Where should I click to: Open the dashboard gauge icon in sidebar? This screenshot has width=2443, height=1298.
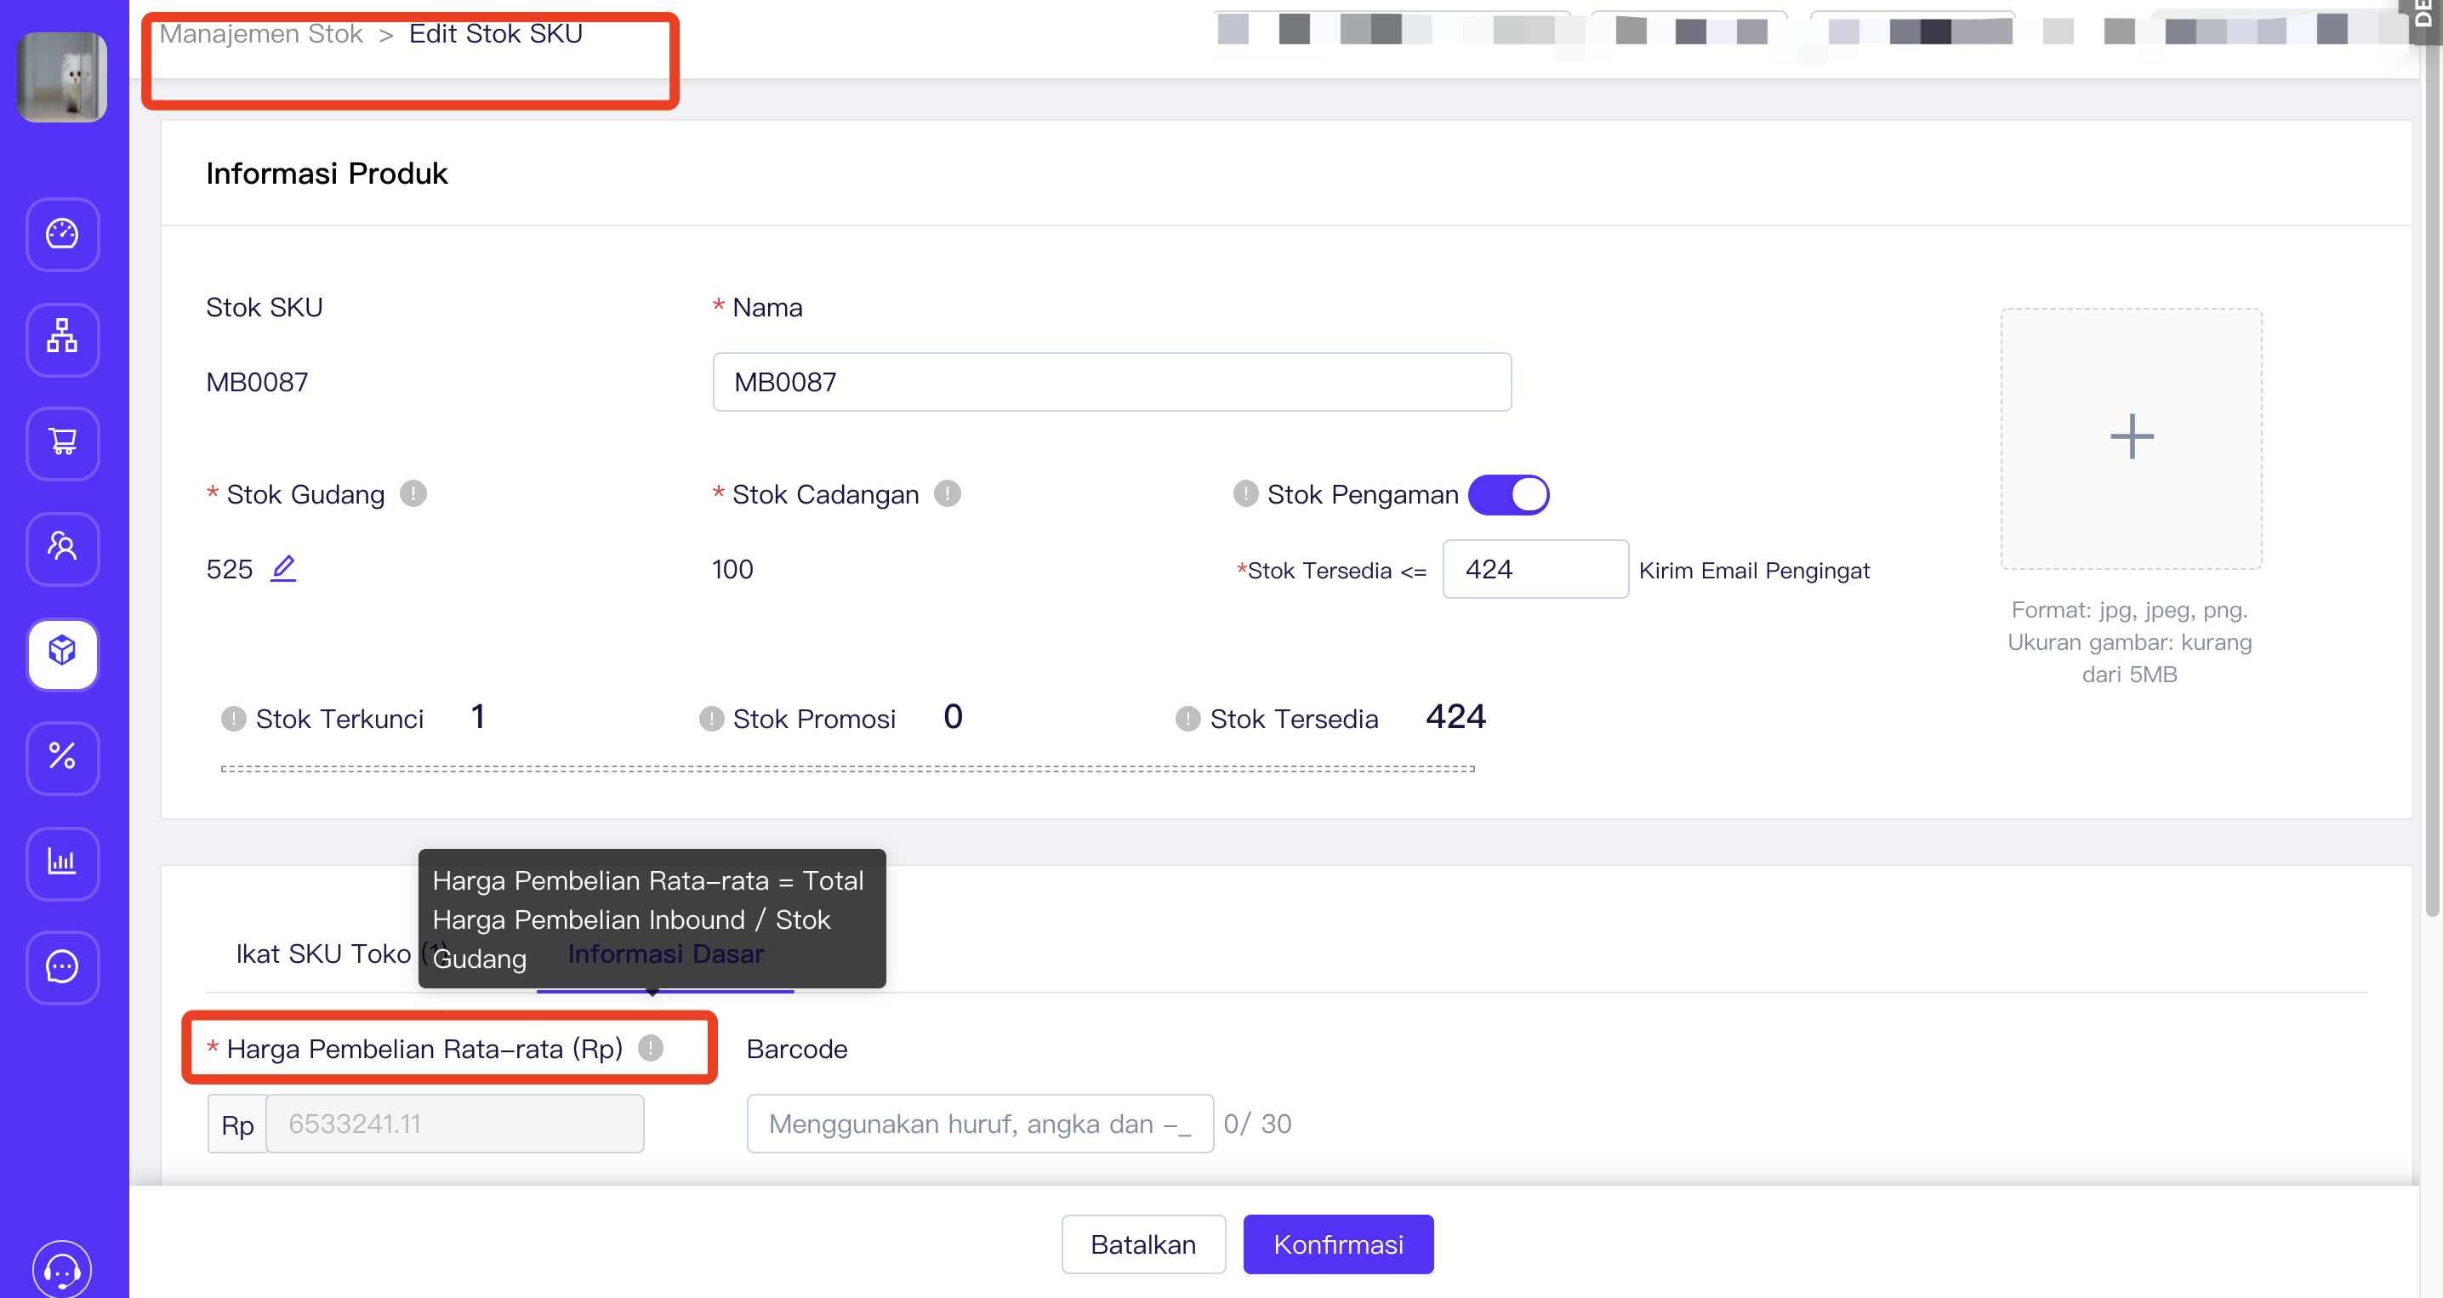[63, 234]
